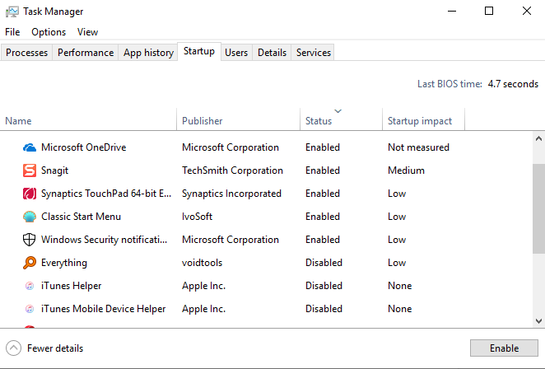Open the Options menu
Screen dimensions: 545x369
coord(49,32)
